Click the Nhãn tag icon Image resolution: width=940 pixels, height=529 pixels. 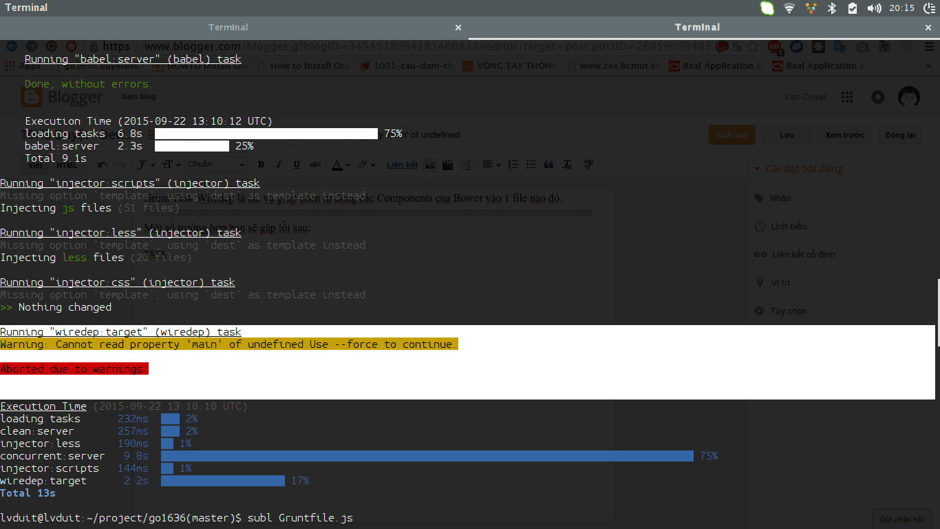759,198
